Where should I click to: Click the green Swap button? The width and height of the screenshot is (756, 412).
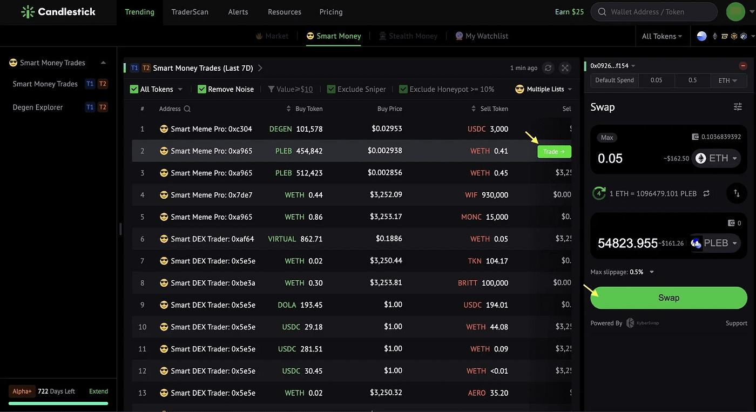[x=669, y=298]
